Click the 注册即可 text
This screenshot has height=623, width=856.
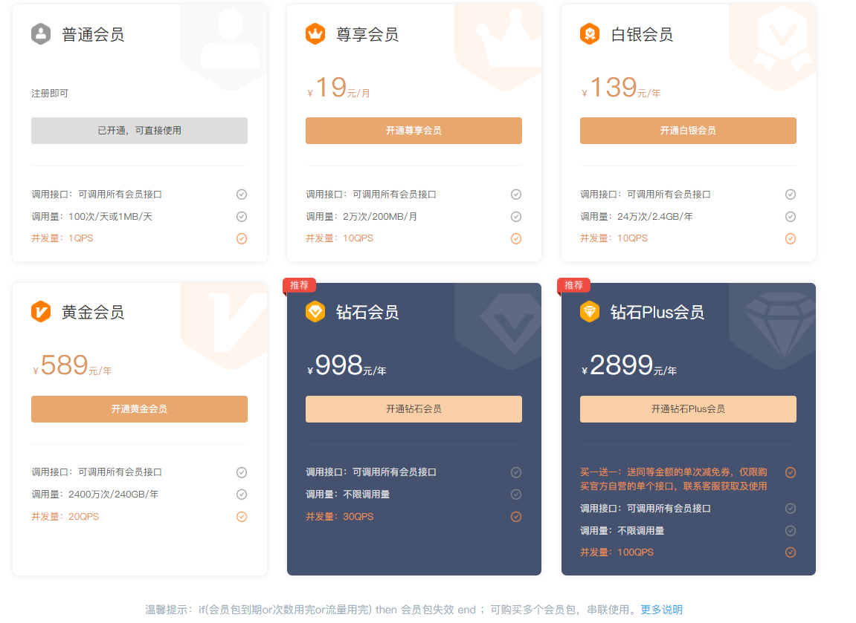pos(50,94)
